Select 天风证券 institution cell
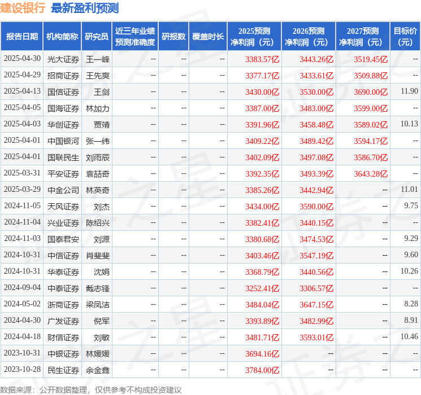Image resolution: width=421 pixels, height=395 pixels. [63, 207]
